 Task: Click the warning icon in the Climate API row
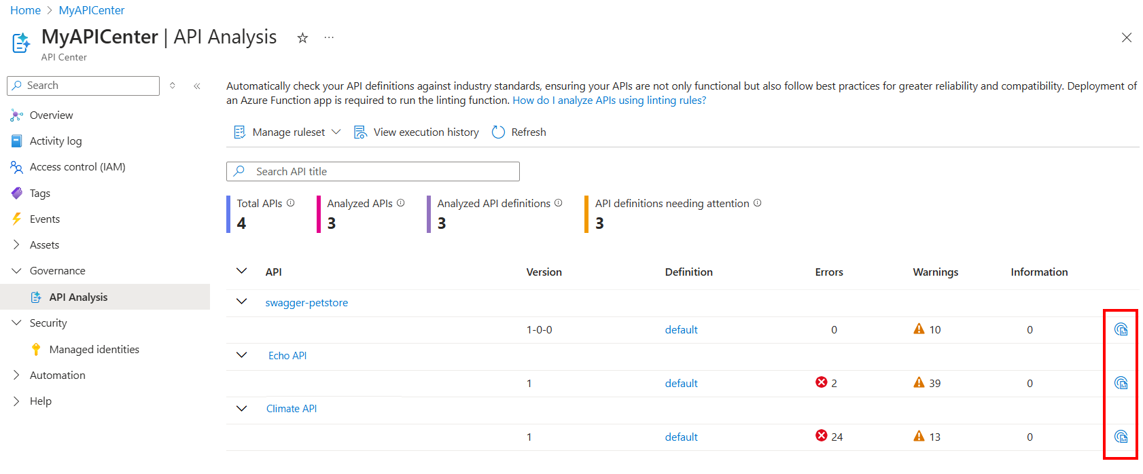click(919, 436)
